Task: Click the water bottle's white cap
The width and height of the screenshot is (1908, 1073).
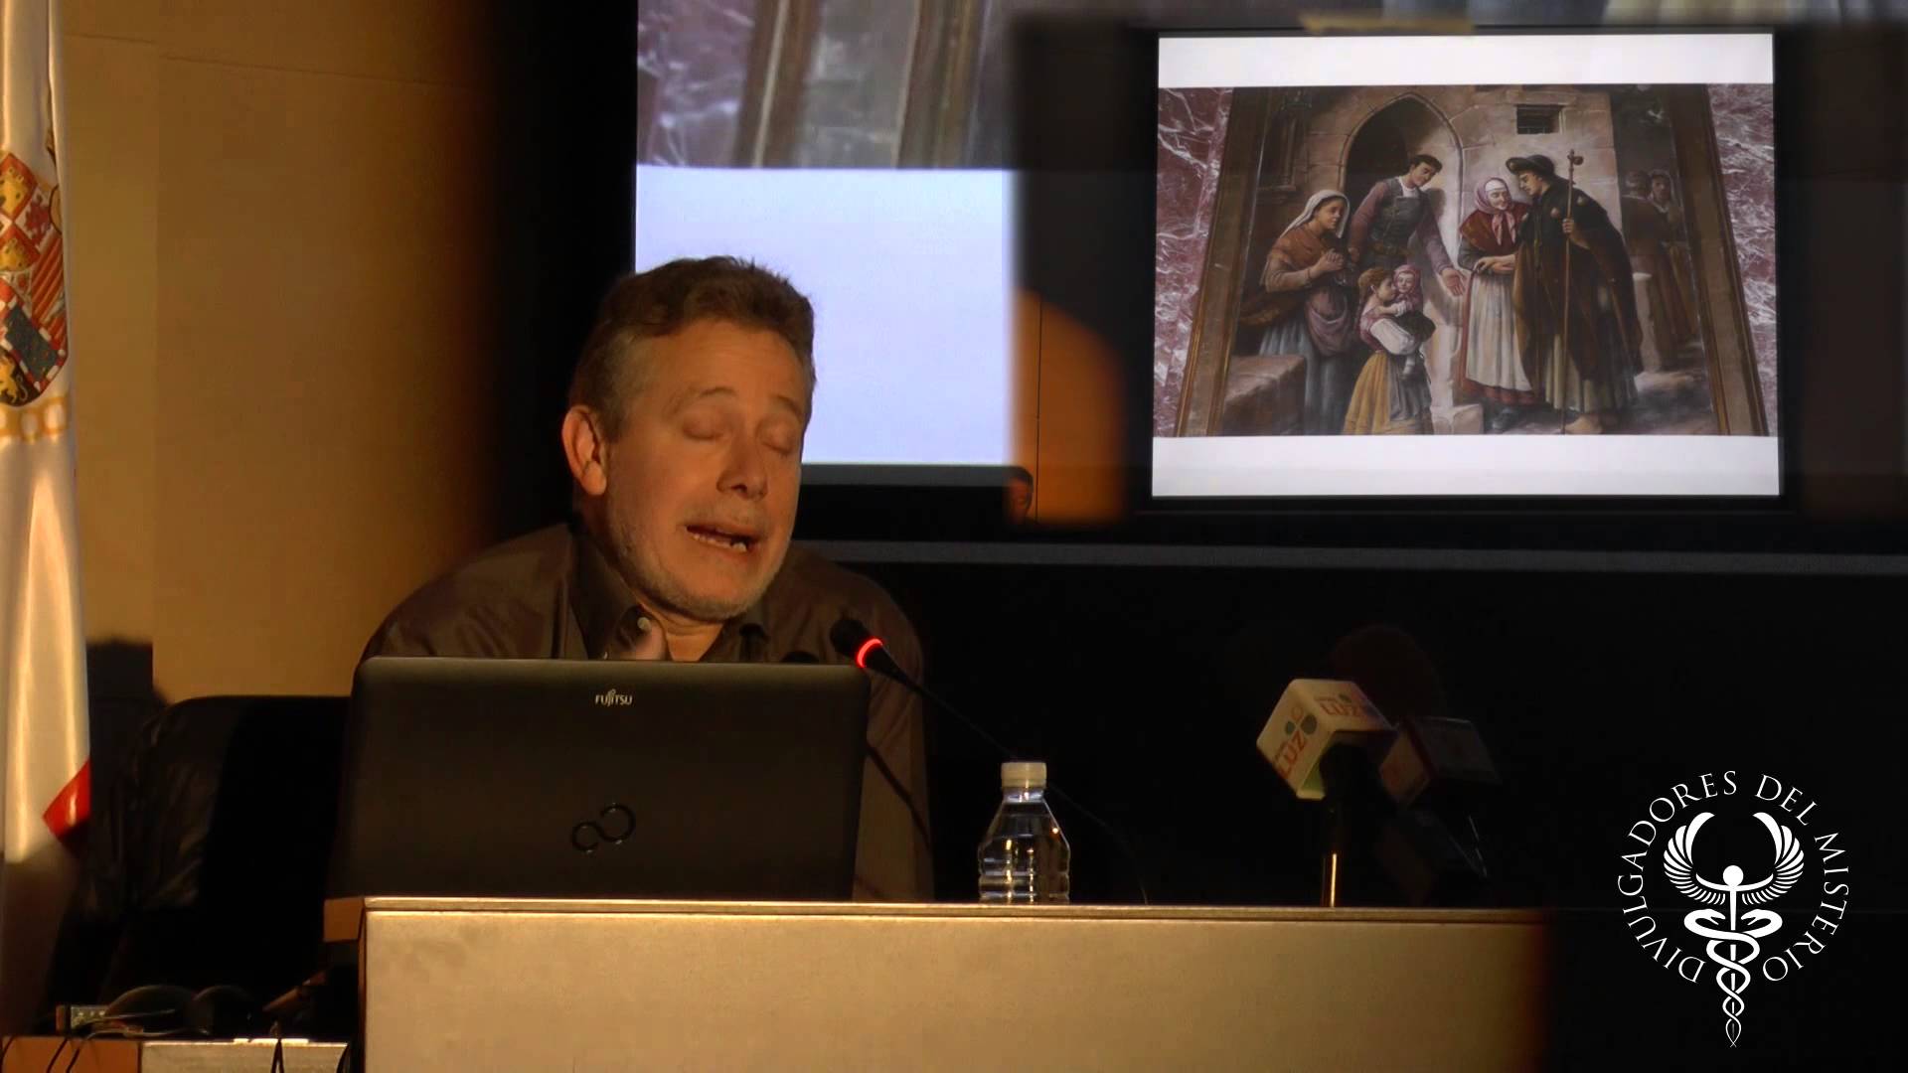Action: tap(1023, 775)
